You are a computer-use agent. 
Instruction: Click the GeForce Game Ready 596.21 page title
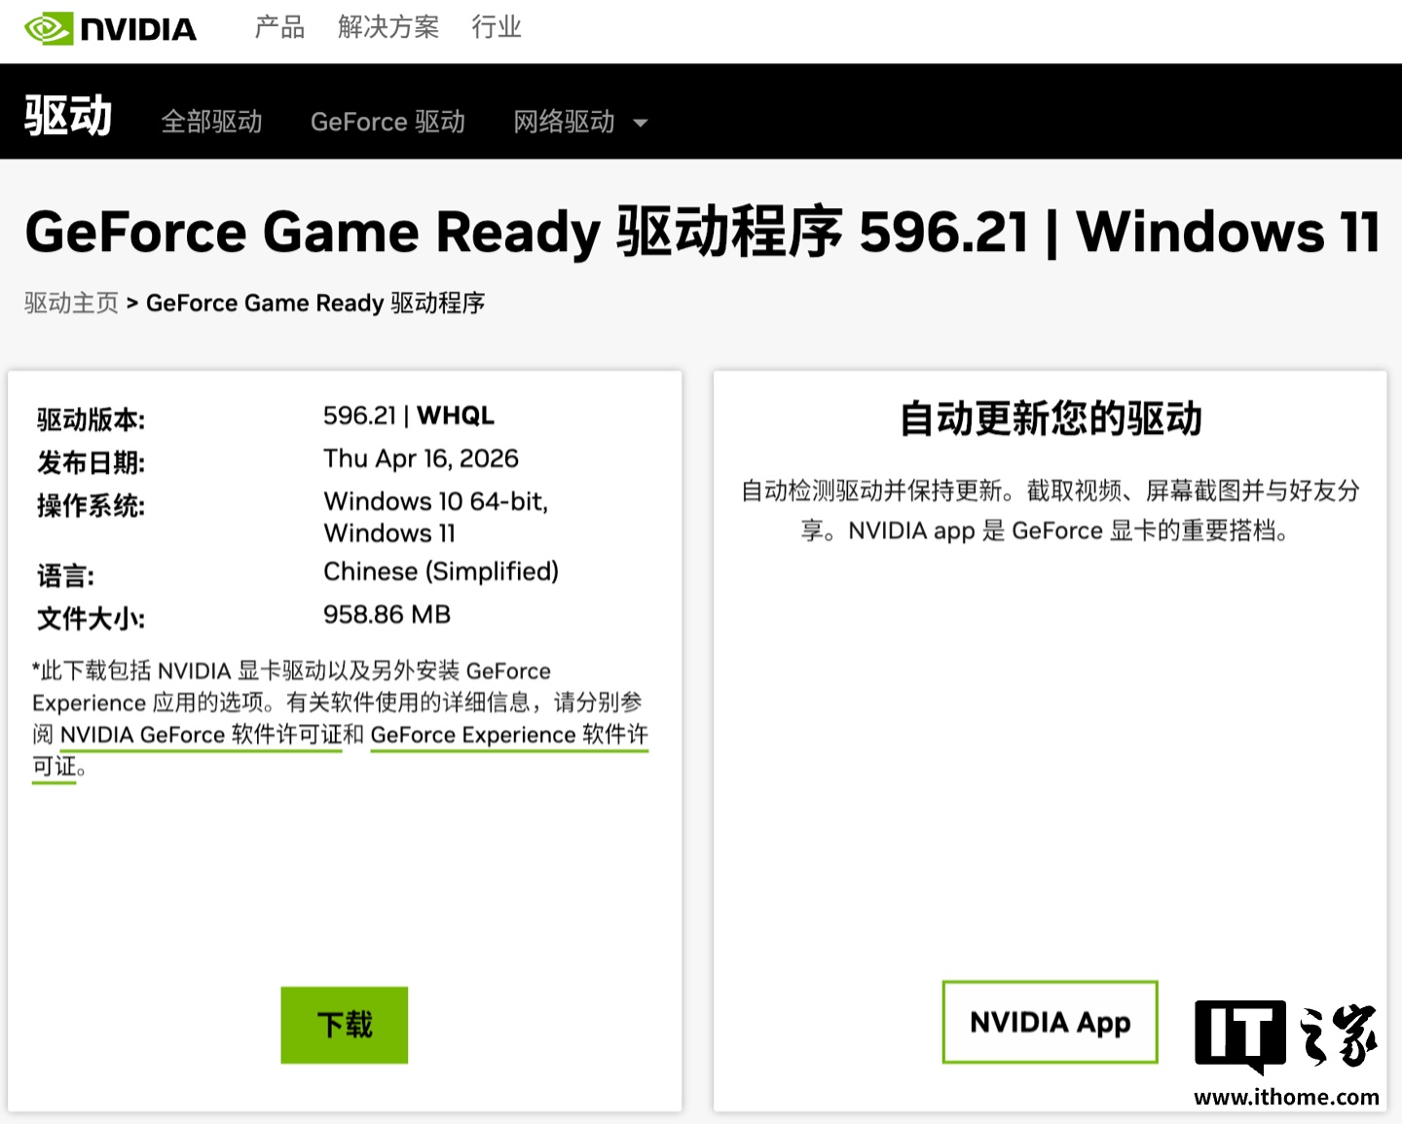(701, 233)
